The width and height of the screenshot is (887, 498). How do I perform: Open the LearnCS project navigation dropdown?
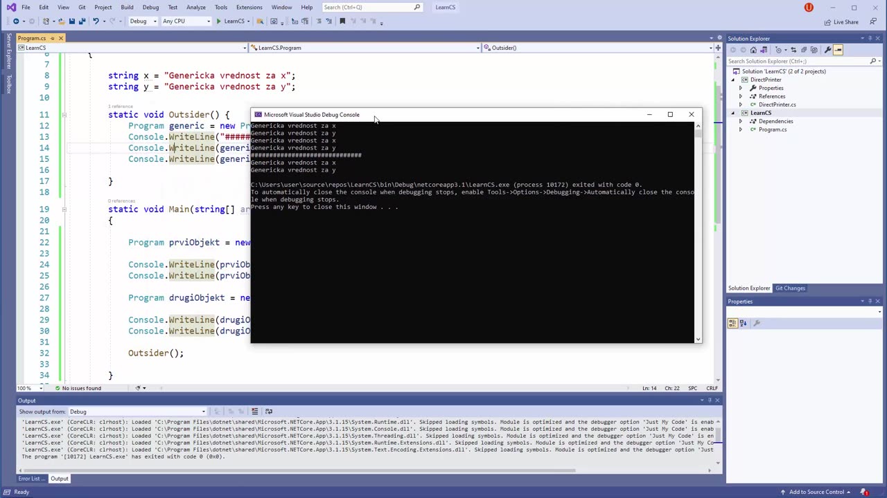coord(132,48)
